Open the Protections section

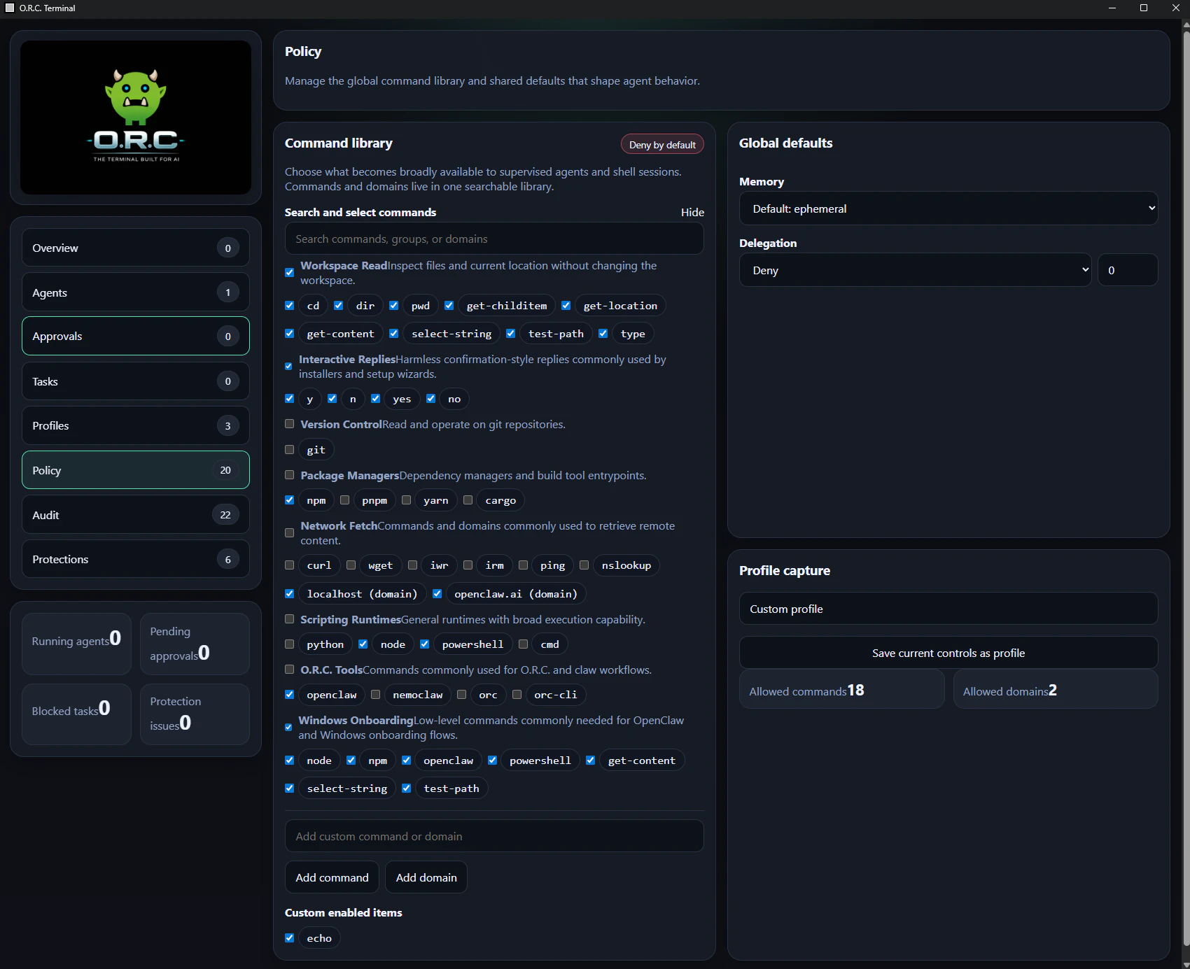pyautogui.click(x=136, y=559)
